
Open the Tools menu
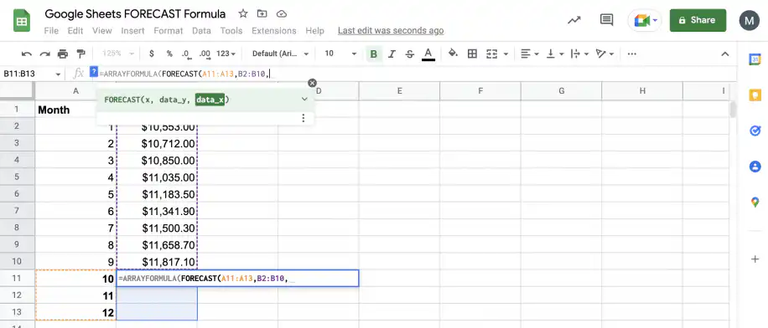pyautogui.click(x=231, y=31)
